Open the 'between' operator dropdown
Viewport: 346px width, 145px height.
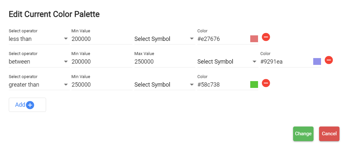[x=38, y=62]
